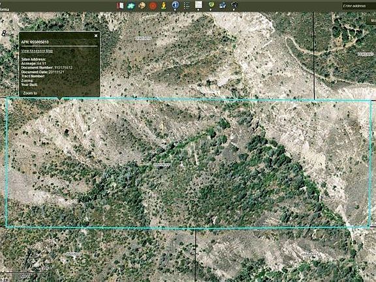Click the green globe toolbar icon
Image resolution: width=376 pixels, height=282 pixels.
[x=211, y=5]
